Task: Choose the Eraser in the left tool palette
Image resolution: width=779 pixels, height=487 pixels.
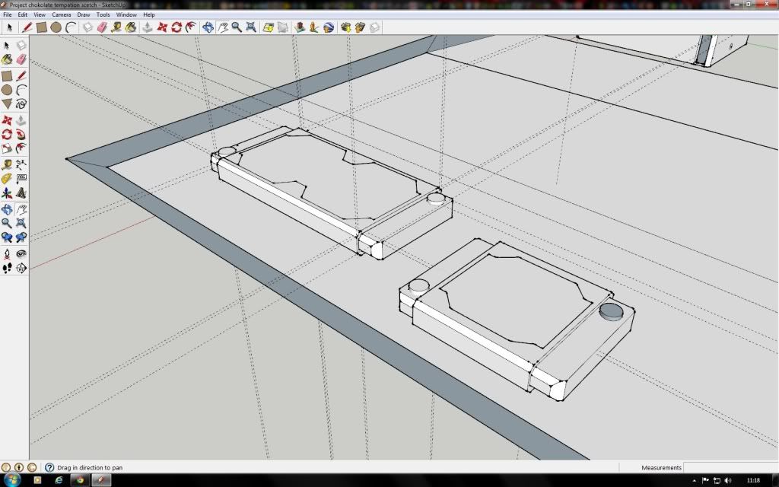Action: point(21,59)
